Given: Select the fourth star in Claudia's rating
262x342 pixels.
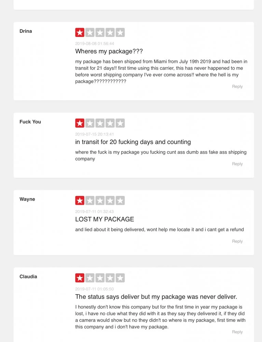Looking at the screenshot, I should point(110,278).
